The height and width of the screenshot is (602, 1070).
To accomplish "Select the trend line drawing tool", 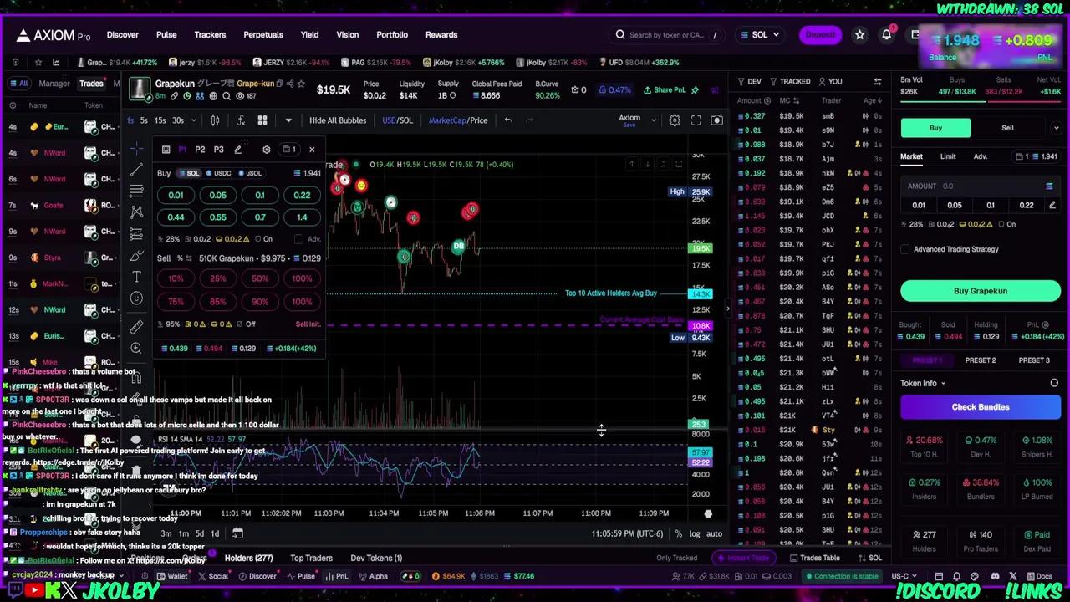I will click(136, 171).
